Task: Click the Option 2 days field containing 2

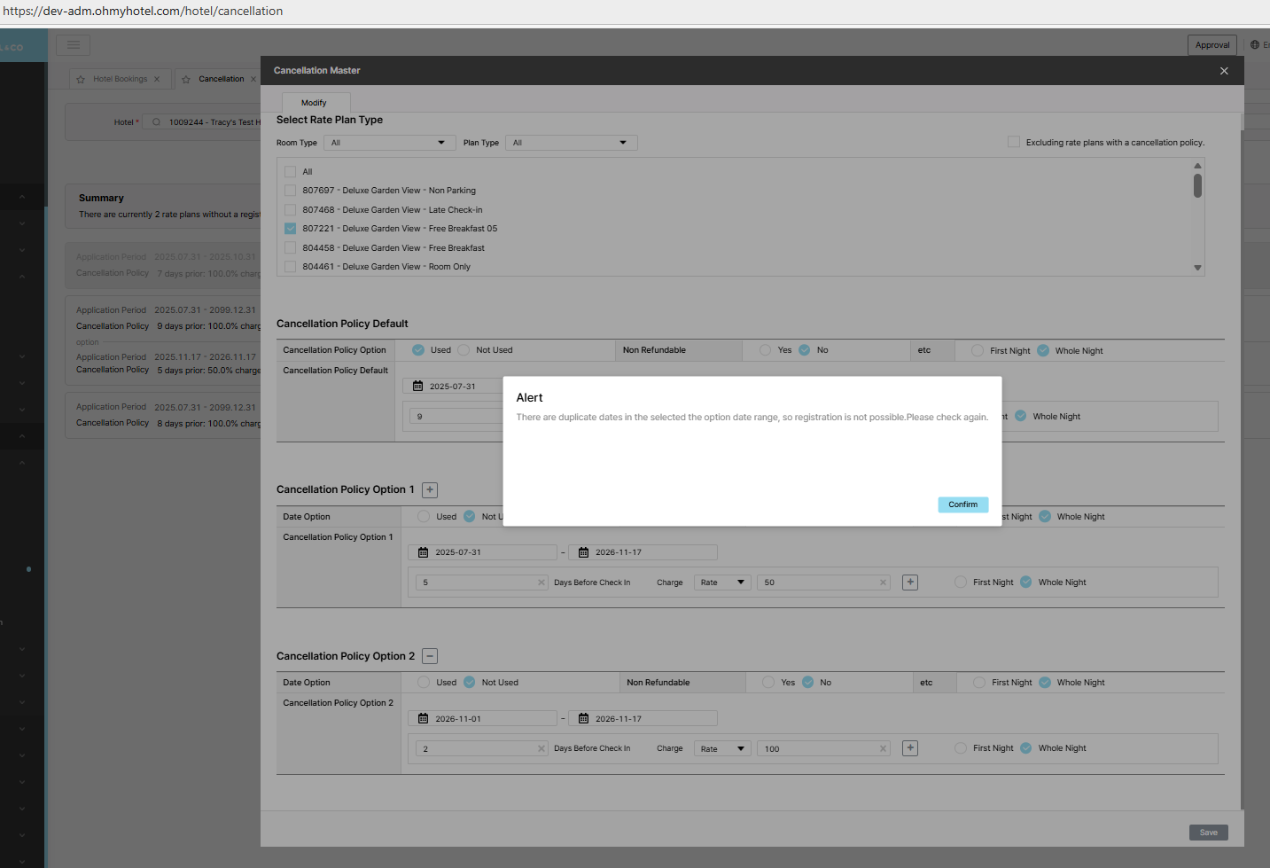Action: coord(481,749)
